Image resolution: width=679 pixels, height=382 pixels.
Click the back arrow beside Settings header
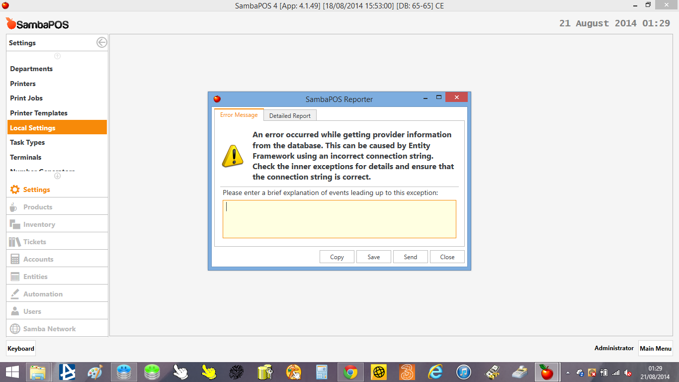pos(102,43)
